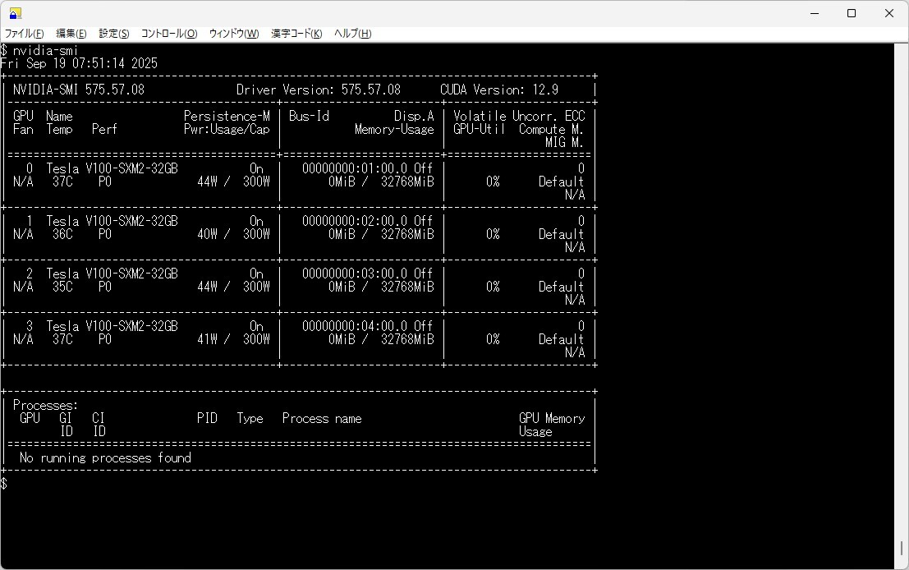Viewport: 909px width, 570px height.
Task: Click the 40W power usage value
Action: (x=208, y=234)
